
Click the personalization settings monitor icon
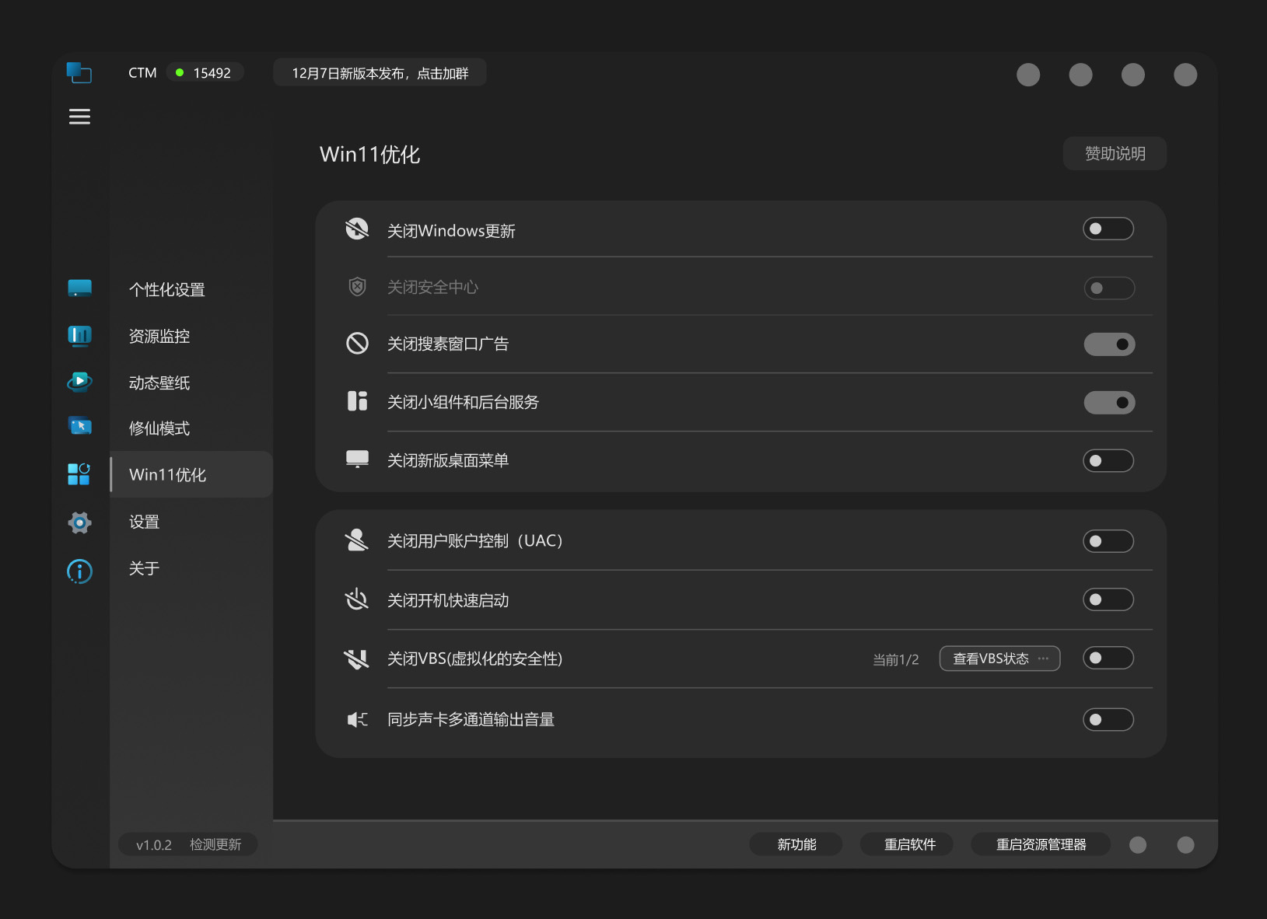pos(79,288)
